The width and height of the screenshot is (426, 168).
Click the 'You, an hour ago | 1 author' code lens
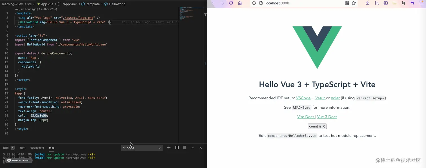[36, 9]
